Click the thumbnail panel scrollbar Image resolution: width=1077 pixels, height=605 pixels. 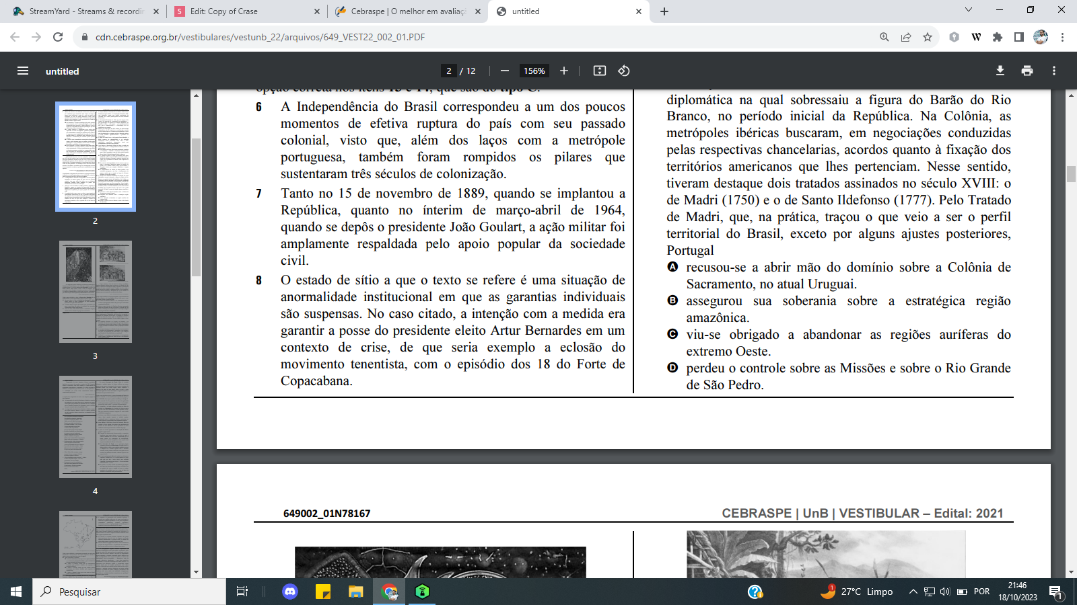196,207
